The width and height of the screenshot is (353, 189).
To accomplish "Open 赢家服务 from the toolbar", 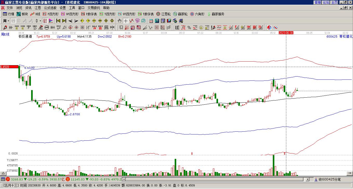I will 215,14.
